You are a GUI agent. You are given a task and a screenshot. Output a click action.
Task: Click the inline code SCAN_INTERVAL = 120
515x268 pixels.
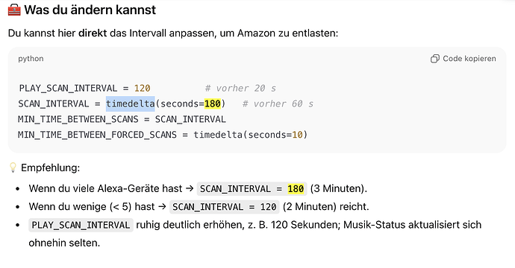tap(225, 207)
